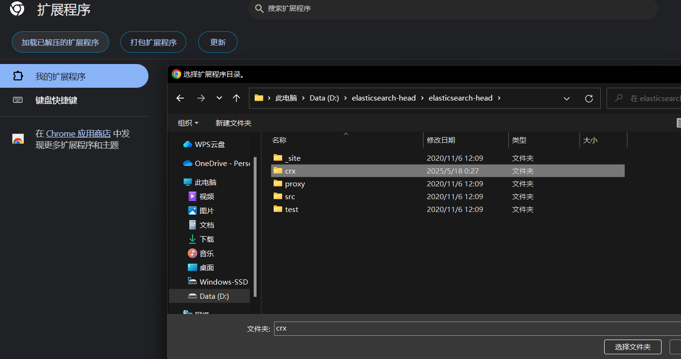
Task: Click Chrome icon in dialog title bar
Action: (176, 74)
